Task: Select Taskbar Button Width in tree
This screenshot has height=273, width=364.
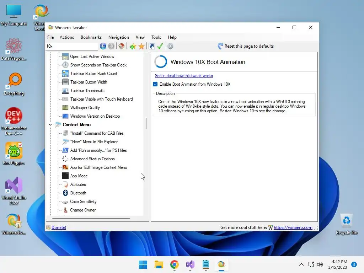Action: click(89, 82)
